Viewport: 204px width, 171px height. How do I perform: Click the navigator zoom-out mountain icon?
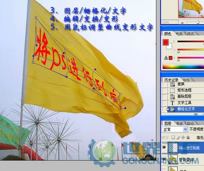click(x=182, y=23)
